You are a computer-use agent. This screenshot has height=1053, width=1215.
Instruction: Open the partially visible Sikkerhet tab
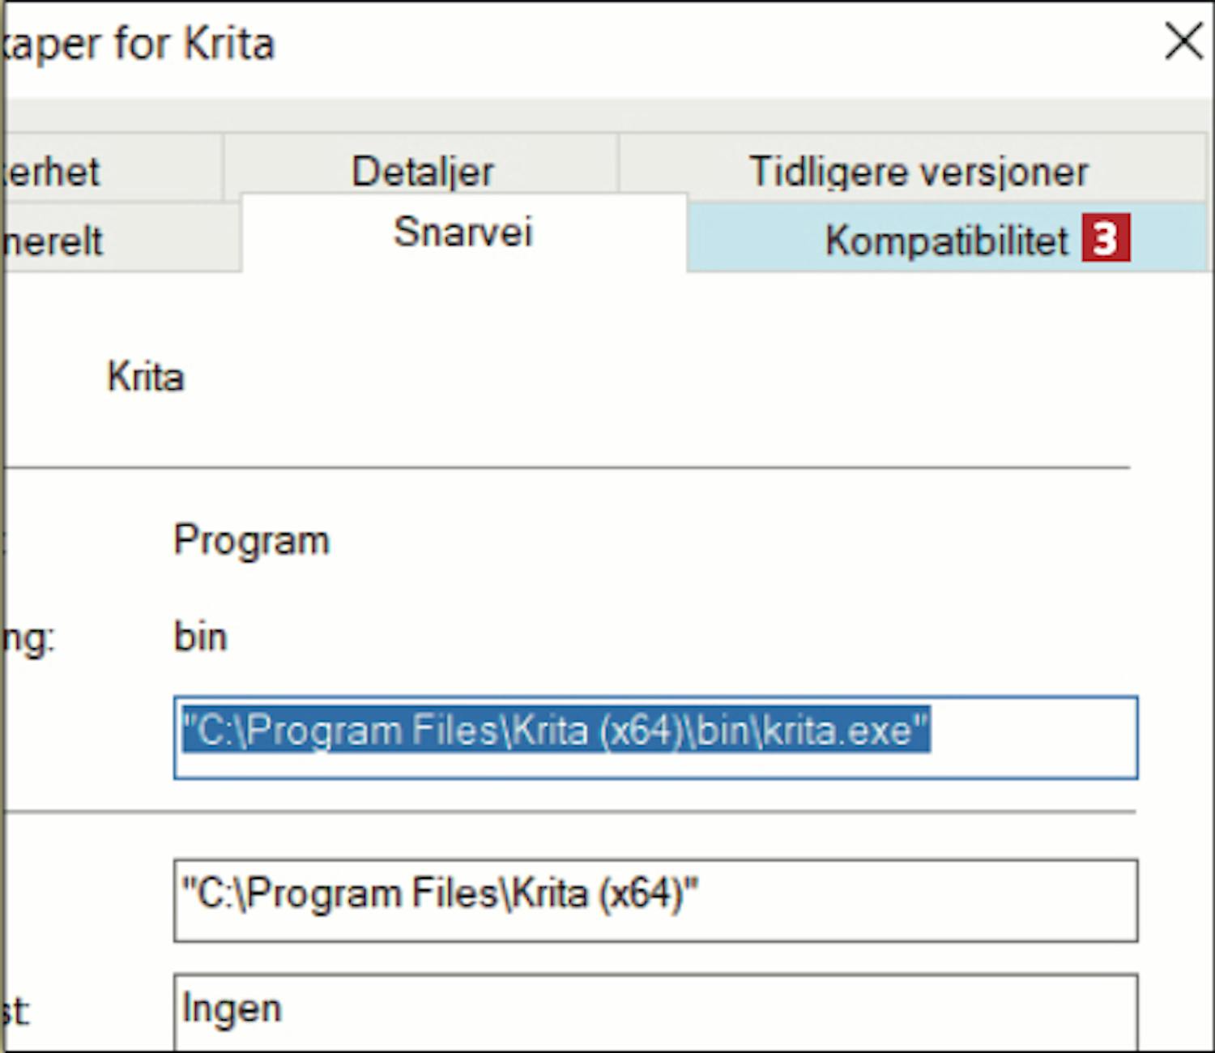point(52,171)
